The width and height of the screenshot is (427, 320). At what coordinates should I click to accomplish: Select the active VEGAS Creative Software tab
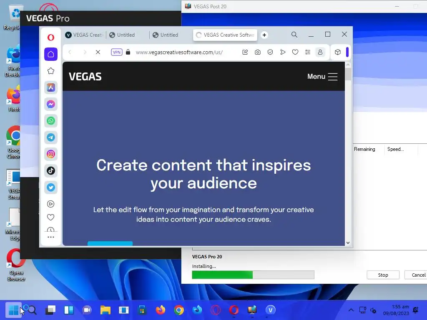coord(225,35)
